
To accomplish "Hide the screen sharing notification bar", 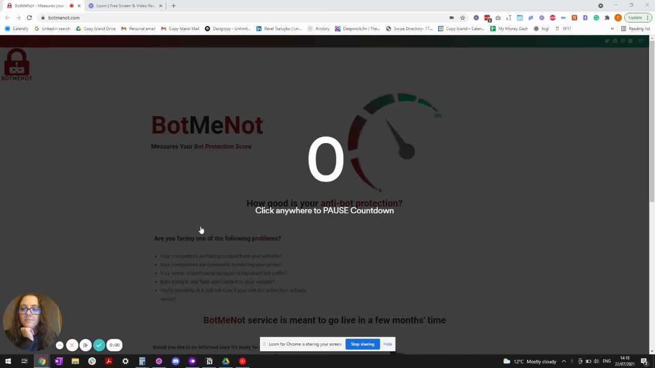I will [x=387, y=344].
